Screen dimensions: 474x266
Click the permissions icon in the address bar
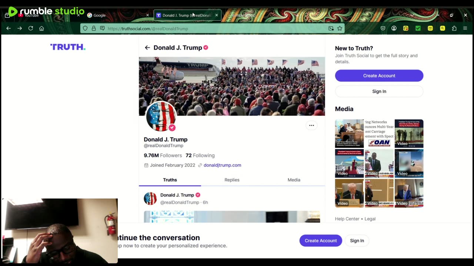tap(102, 28)
